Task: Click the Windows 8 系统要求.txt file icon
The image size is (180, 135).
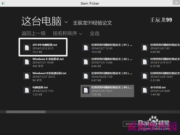Action: 27,62
